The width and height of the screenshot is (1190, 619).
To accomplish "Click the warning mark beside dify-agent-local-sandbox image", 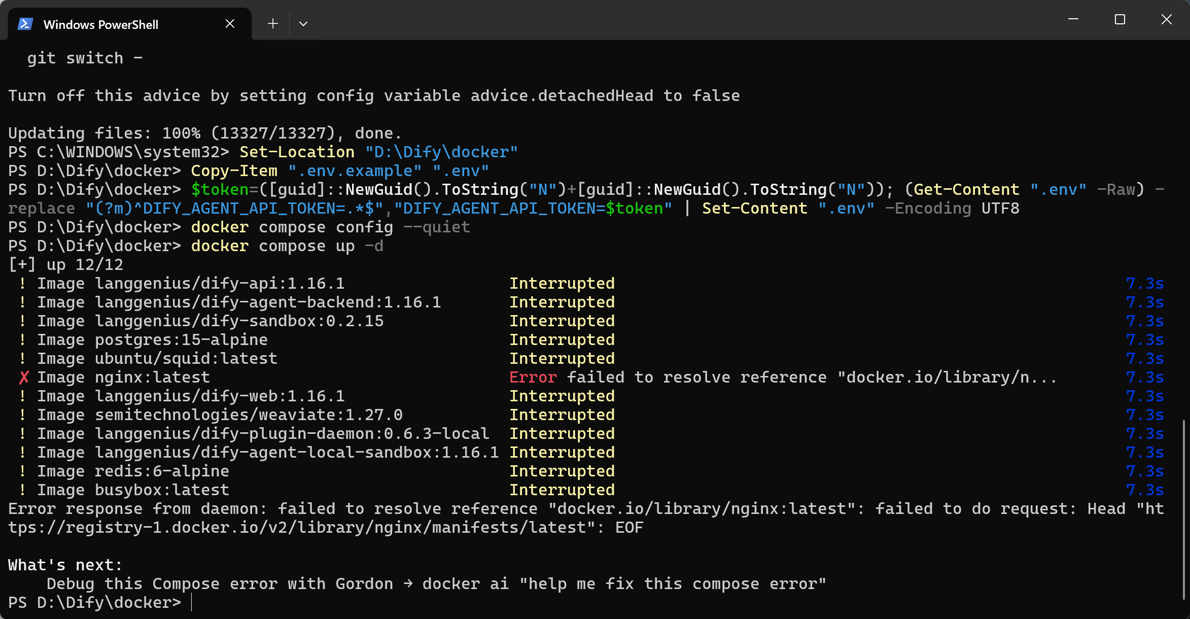I will coord(22,453).
